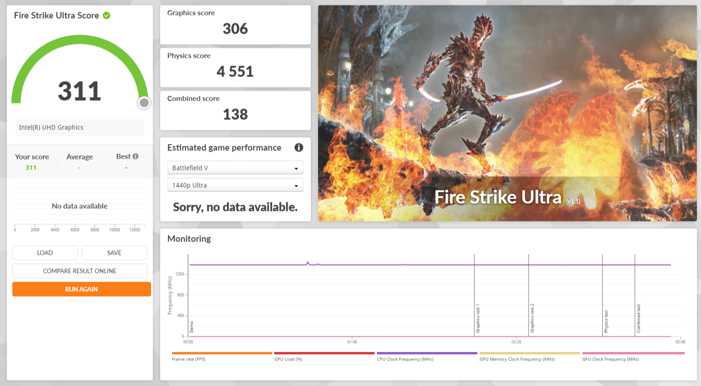The height and width of the screenshot is (386, 701).
Task: Open the Estimated game performance info icon
Action: click(x=299, y=148)
